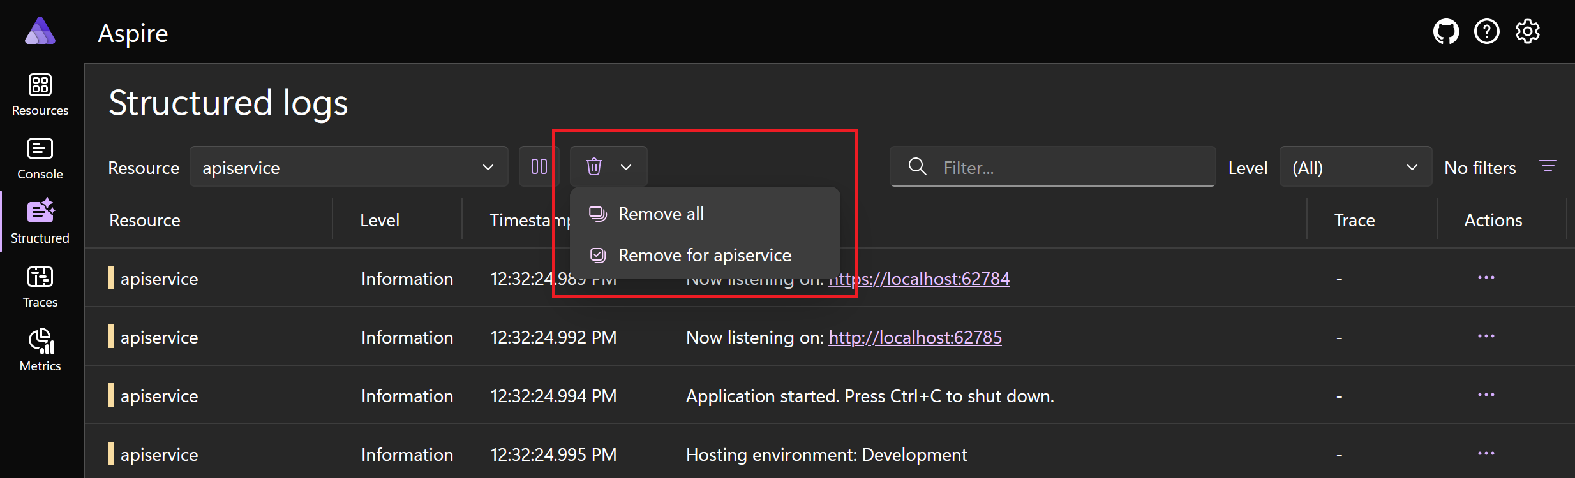
Task: Open actions menu for Application started row
Action: coord(1486,395)
